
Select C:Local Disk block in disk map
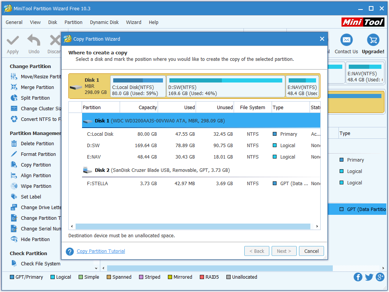click(x=138, y=86)
